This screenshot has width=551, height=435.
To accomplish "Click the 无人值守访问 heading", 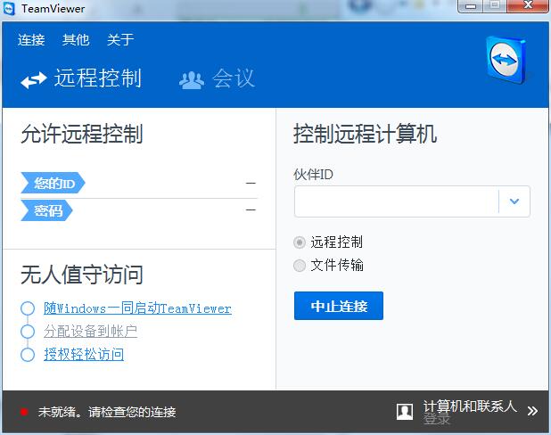I will (82, 275).
